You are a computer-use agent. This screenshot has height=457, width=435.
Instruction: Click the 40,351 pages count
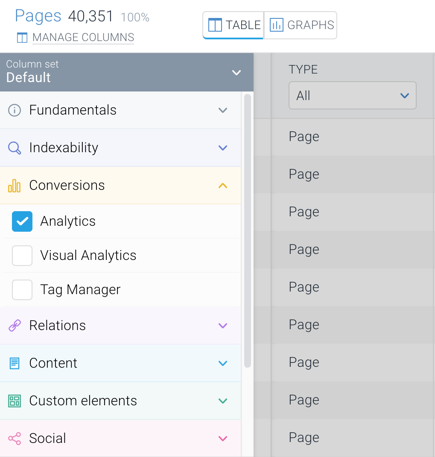pos(91,16)
